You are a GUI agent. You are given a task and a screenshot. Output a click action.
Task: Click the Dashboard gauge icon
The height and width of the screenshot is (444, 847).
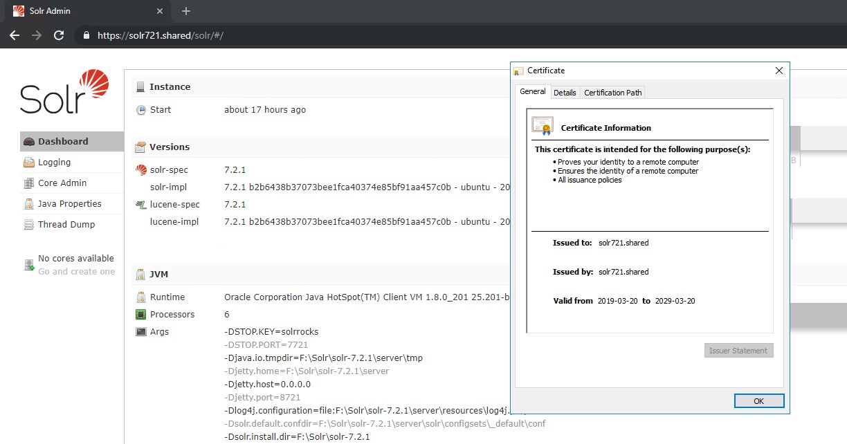(x=29, y=142)
